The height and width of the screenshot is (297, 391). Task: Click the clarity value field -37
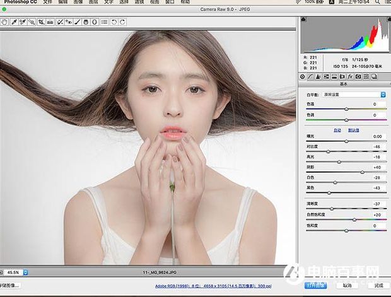(x=377, y=204)
